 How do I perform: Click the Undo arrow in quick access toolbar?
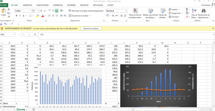[x=5, y=24]
